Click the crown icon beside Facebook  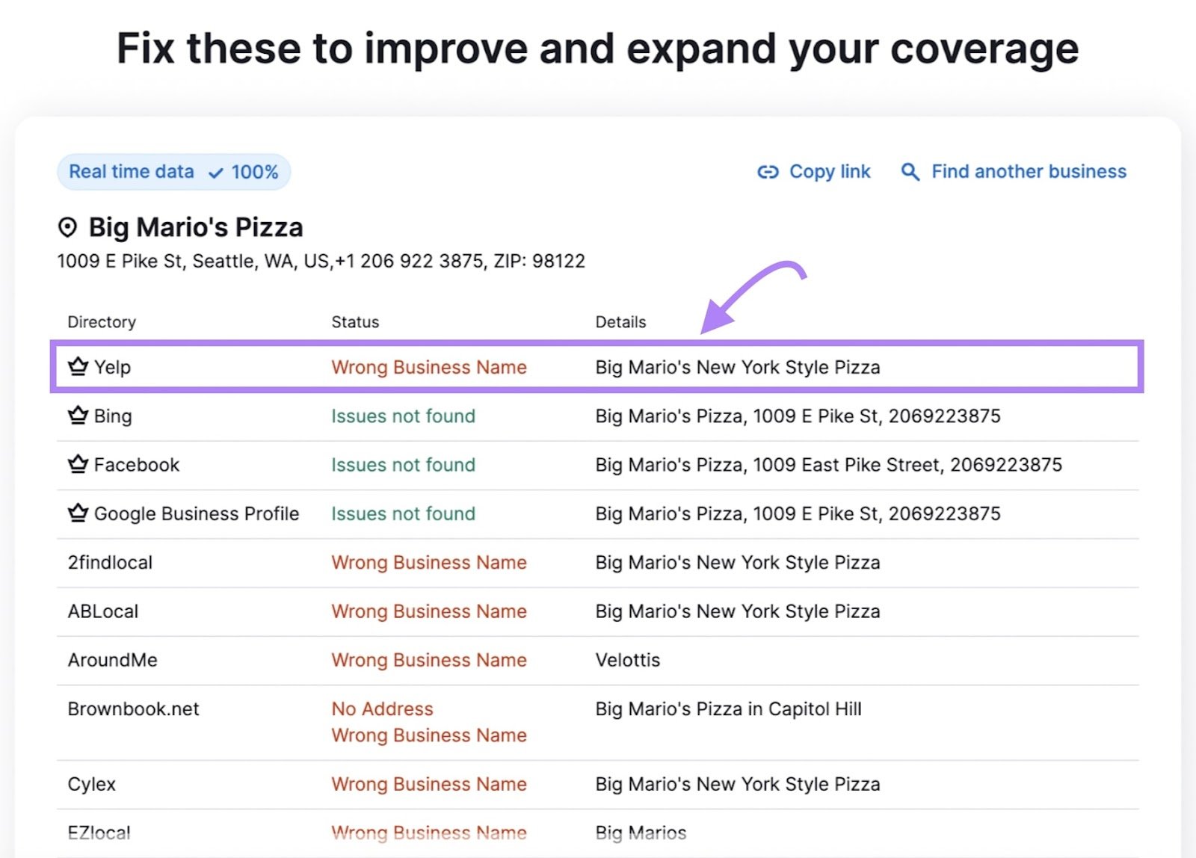78,464
